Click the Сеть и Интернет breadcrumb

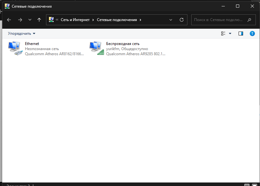75,20
